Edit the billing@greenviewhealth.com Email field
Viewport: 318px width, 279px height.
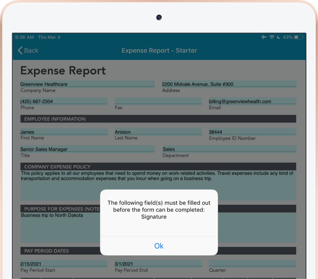pyautogui.click(x=252, y=101)
